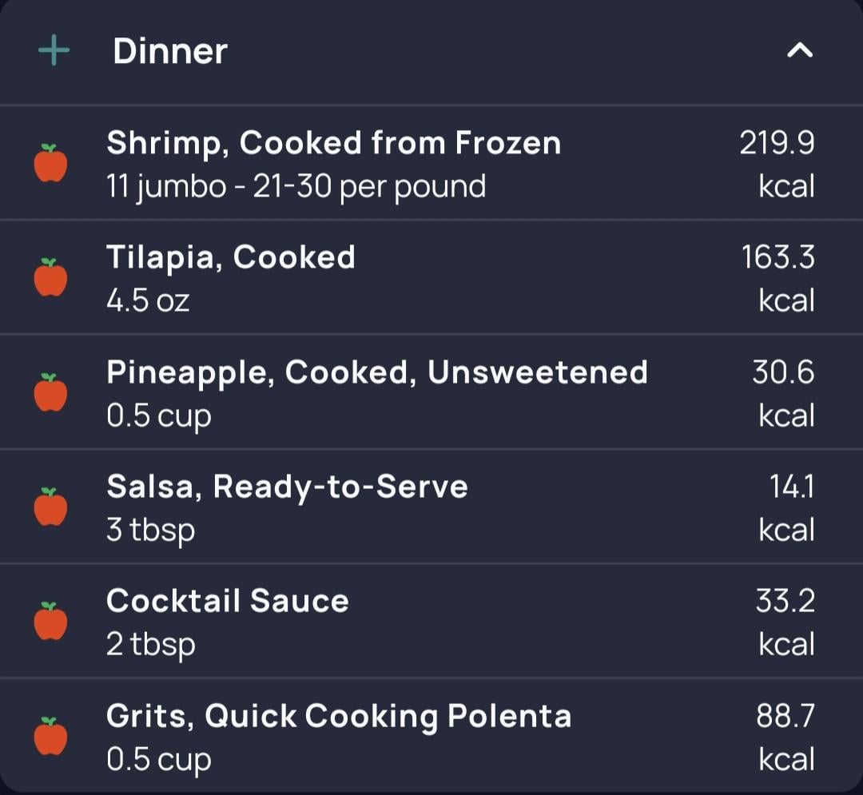Tap the 219.9 kcal value for Shrimp
Viewport: 863px width, 795px height.
click(x=777, y=164)
